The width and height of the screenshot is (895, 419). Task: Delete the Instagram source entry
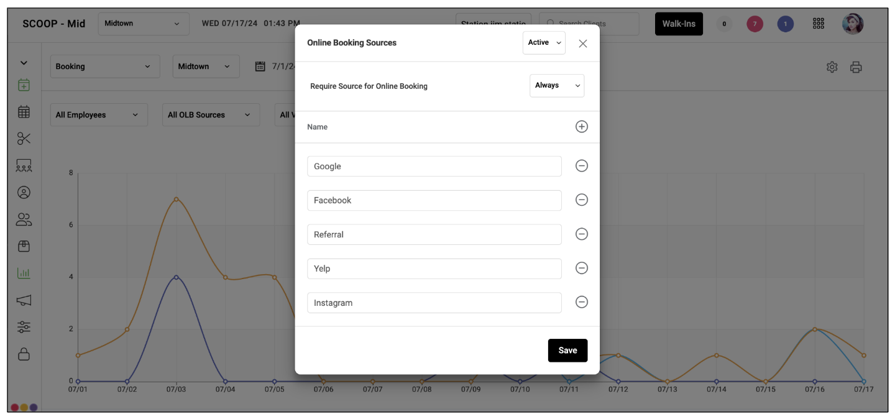coord(581,302)
